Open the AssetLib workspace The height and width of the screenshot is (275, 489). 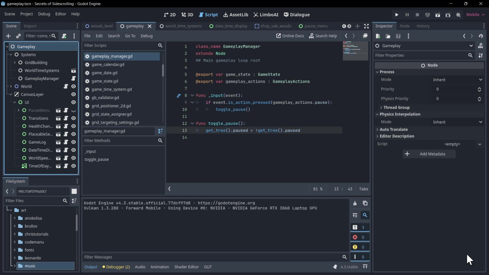point(235,15)
